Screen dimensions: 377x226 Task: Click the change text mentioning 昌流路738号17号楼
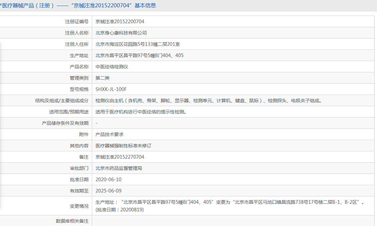(x=230, y=202)
